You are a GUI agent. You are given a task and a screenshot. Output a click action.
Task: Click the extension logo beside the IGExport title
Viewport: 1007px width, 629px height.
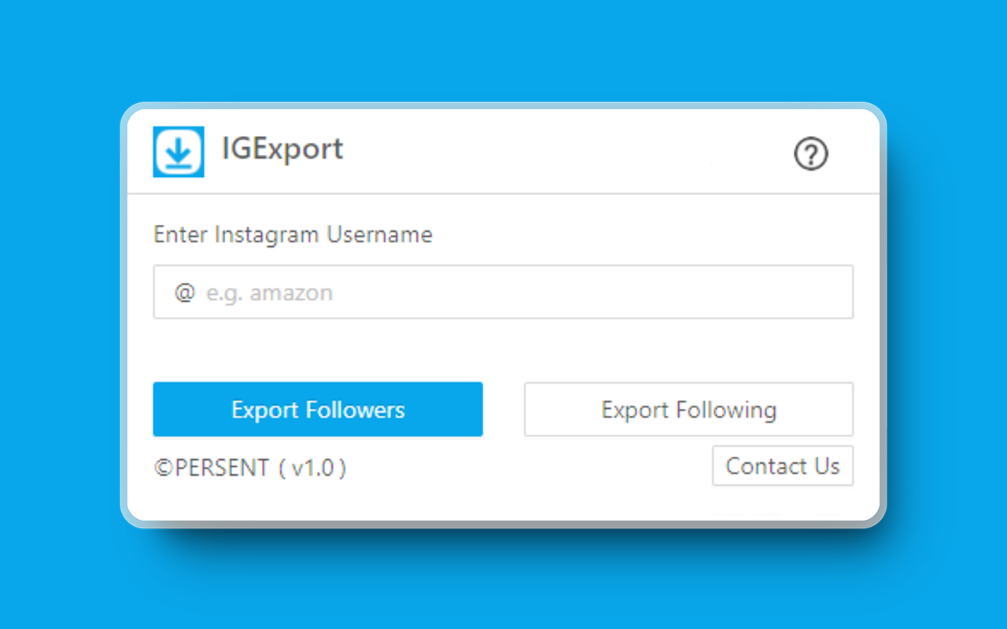point(179,152)
